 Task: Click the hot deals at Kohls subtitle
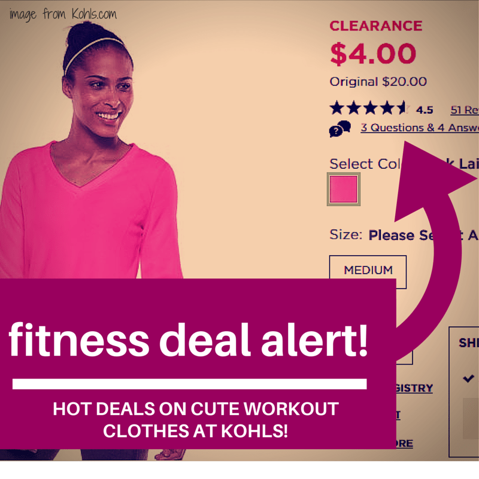click(x=196, y=420)
